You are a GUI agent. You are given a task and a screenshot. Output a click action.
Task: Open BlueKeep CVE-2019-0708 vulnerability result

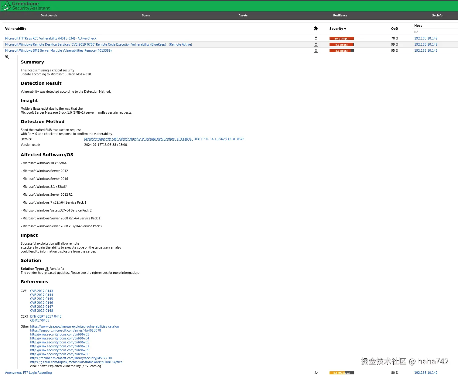[x=98, y=44]
